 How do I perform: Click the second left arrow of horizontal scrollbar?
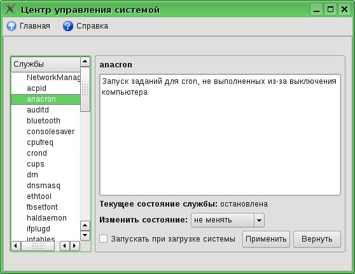[x=65, y=246]
